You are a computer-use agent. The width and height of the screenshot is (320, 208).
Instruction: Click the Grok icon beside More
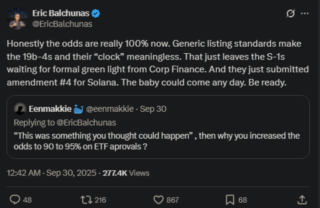point(290,14)
